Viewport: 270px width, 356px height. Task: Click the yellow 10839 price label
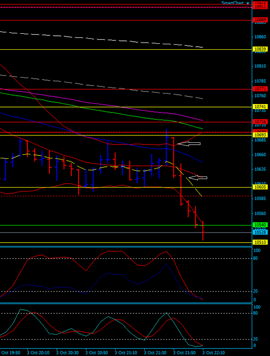coord(259,49)
